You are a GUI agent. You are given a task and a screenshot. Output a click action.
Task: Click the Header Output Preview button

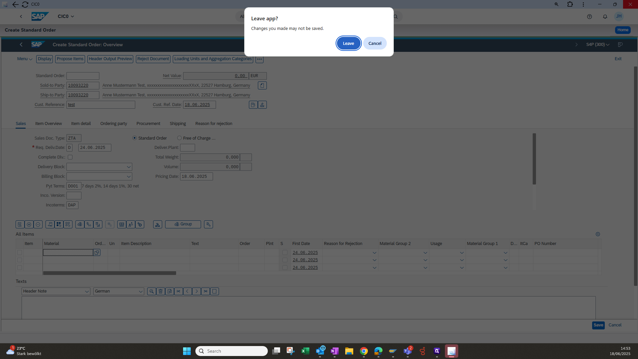click(110, 59)
